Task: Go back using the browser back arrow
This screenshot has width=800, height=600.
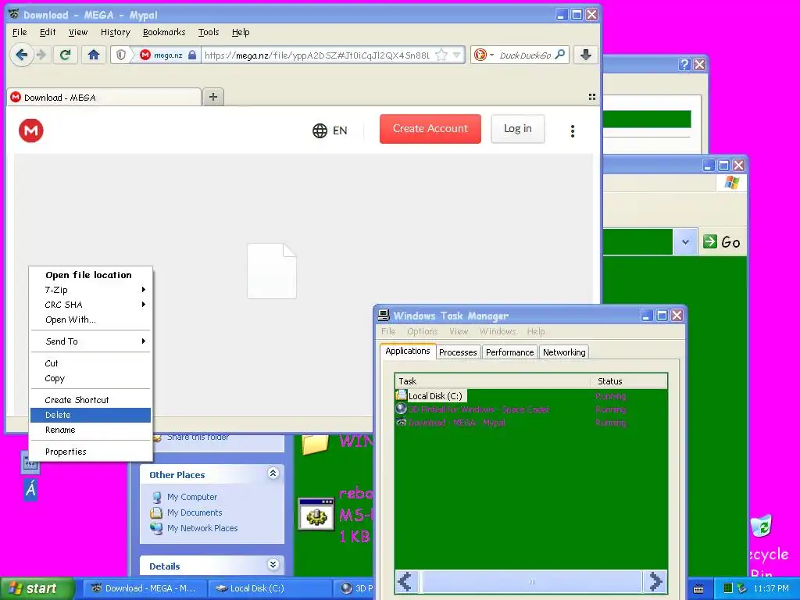Action: pyautogui.click(x=21, y=55)
